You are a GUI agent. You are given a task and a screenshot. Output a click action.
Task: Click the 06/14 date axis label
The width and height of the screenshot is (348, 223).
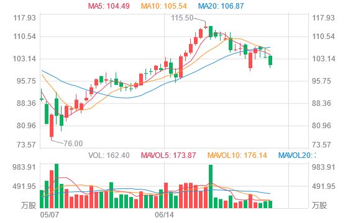pyautogui.click(x=164, y=214)
